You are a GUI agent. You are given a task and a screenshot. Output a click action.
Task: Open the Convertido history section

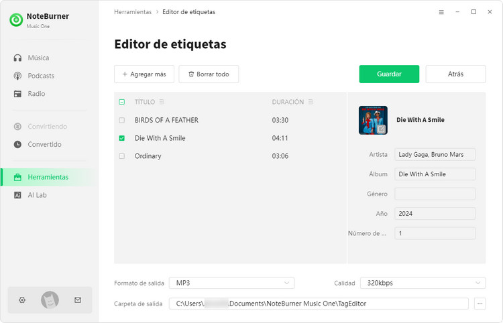click(x=38, y=144)
